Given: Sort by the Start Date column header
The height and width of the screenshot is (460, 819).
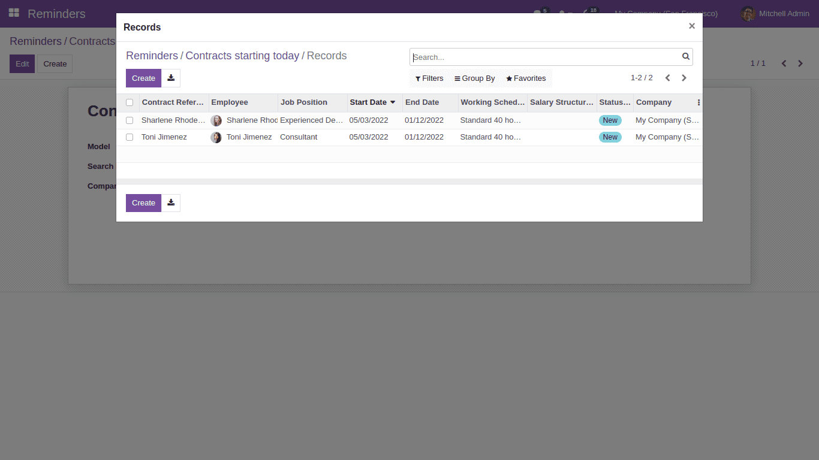Looking at the screenshot, I should click(368, 102).
